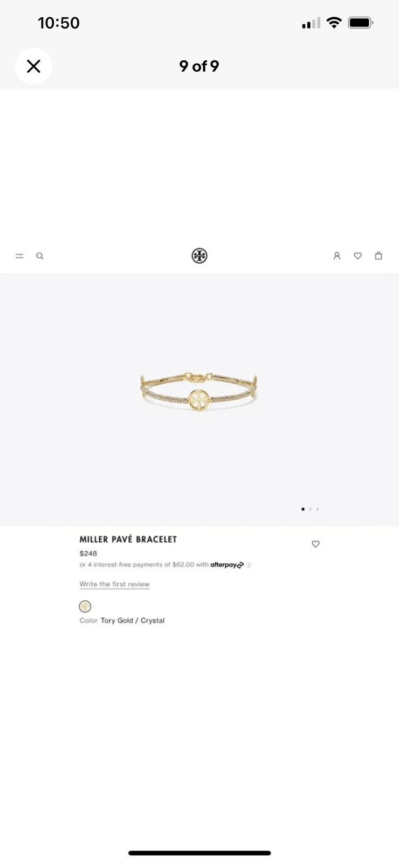
Task: Favorite the Miller Pavé Bracelet with heart
Action: pyautogui.click(x=316, y=544)
